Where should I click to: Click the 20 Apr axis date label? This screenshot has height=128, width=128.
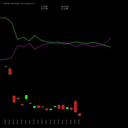[x=42, y=122]
